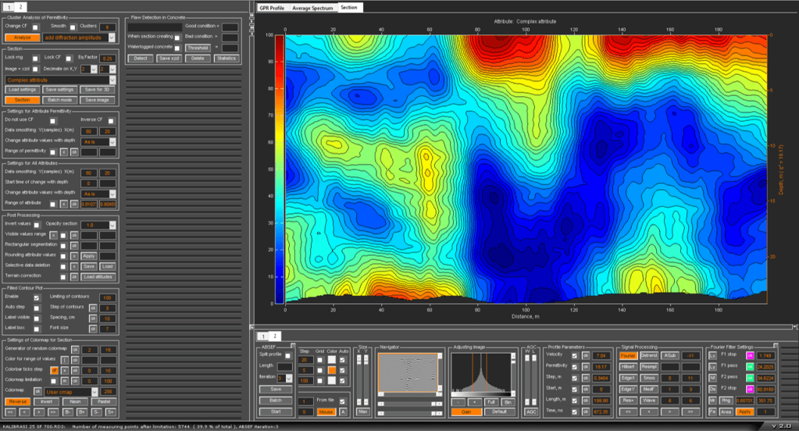Click the orange 'df' colorbar ticks button
The height and width of the screenshot is (431, 799).
coord(53,369)
